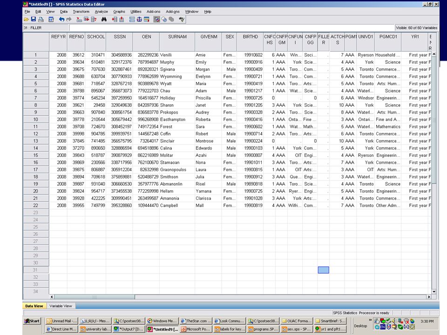The height and width of the screenshot is (335, 447).
Task: Open the Dialog Recall toolbar icon
Action: pyautogui.click(x=51, y=20)
